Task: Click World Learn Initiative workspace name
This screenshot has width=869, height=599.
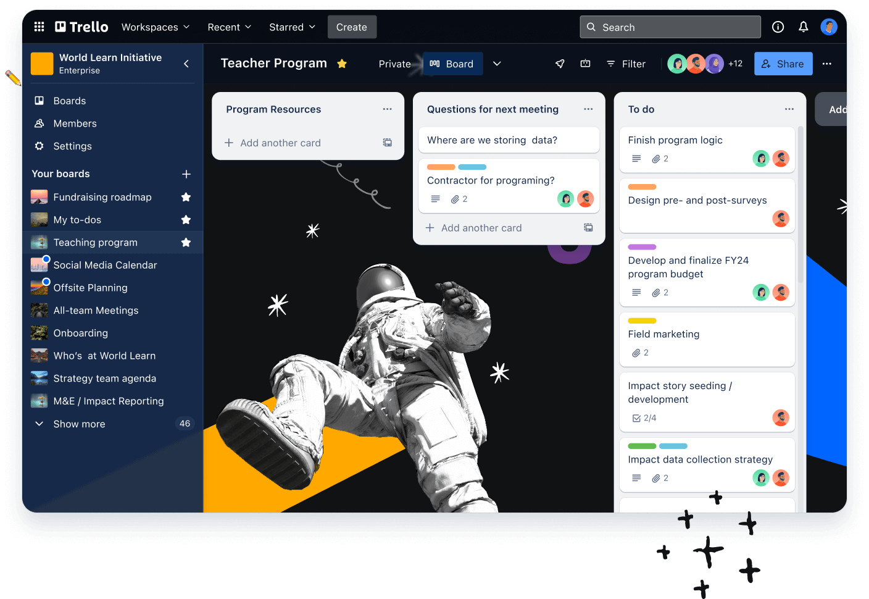Action: pyautogui.click(x=110, y=57)
